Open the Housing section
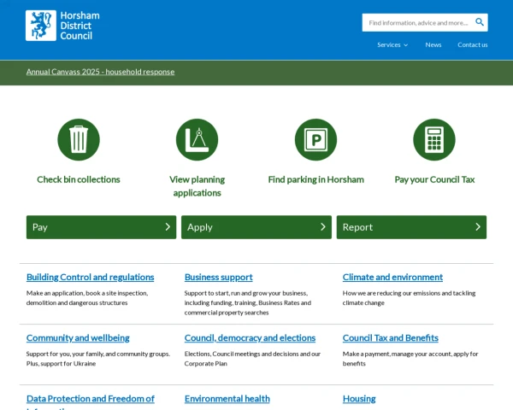The height and width of the screenshot is (410, 513). 359,399
